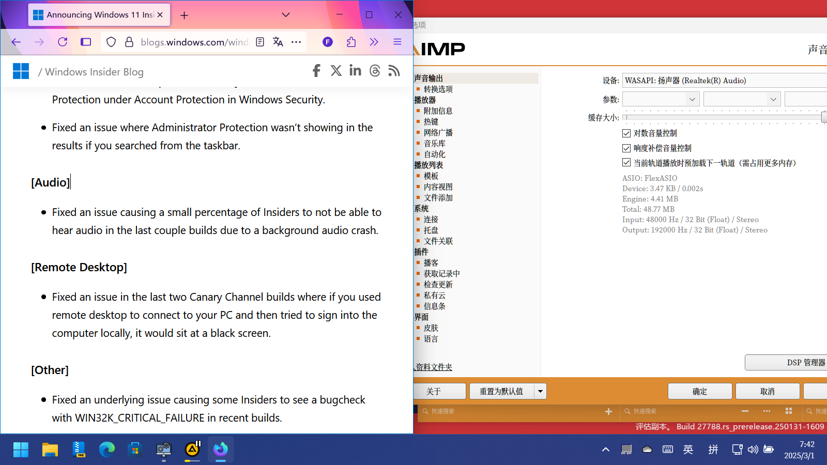Open the page translate icon

278,42
